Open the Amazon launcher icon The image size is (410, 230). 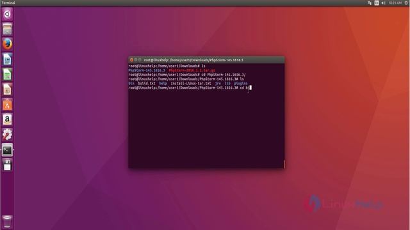pyautogui.click(x=7, y=119)
